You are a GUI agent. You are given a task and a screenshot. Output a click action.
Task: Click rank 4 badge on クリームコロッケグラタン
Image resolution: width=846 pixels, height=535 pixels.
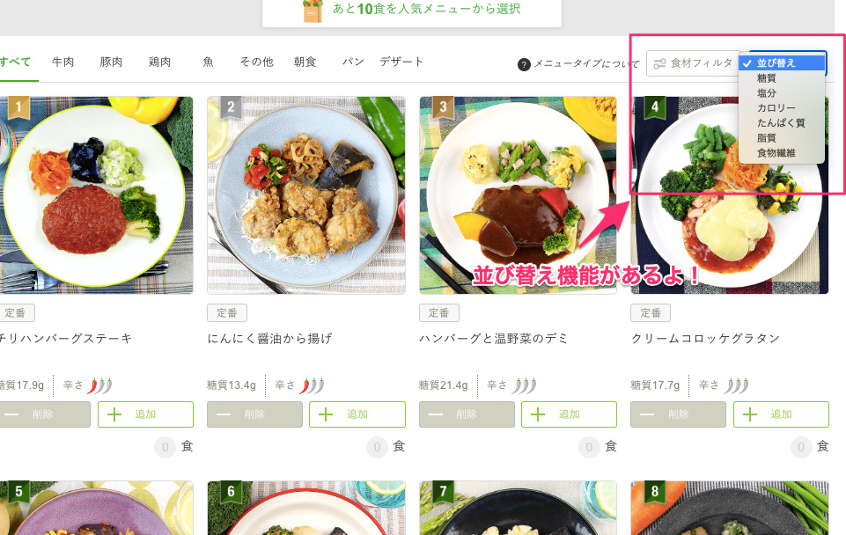(654, 108)
